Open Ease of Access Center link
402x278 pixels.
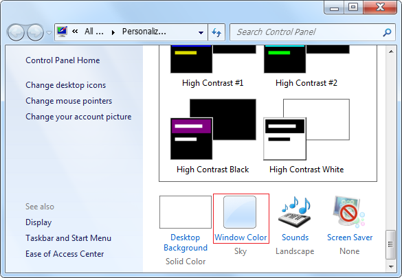pyautogui.click(x=65, y=254)
